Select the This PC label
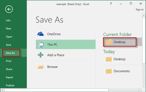 tap(52, 44)
